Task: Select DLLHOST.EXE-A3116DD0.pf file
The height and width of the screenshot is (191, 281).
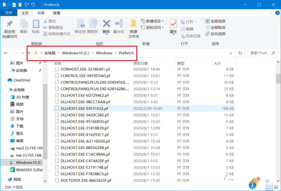Action: coord(144,141)
